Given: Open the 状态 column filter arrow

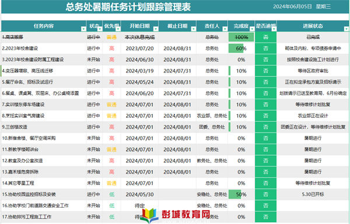Looking at the screenshot, I should [100, 29].
